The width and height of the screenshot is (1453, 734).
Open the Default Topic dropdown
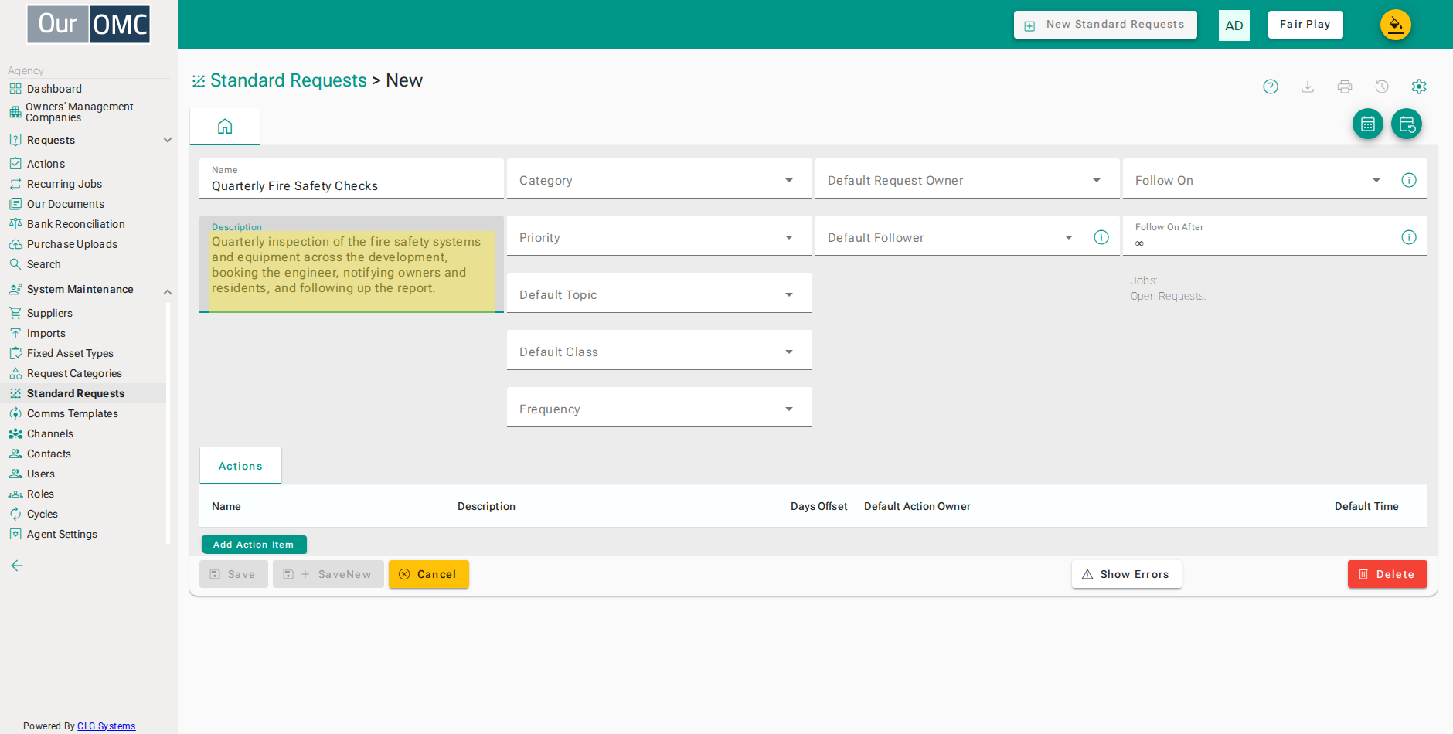click(659, 294)
